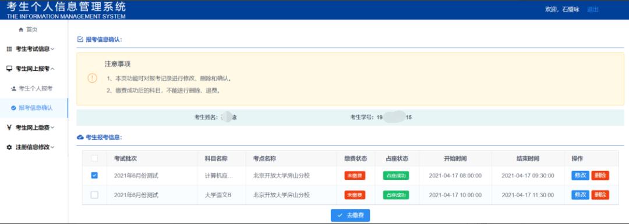Click the person icon beside 考生个人报考
Screen dimensions: 629x224
click(13, 88)
